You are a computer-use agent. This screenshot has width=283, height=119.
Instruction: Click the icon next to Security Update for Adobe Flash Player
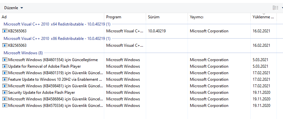click(5, 93)
